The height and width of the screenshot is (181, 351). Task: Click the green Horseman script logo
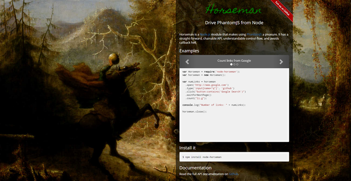(234, 10)
